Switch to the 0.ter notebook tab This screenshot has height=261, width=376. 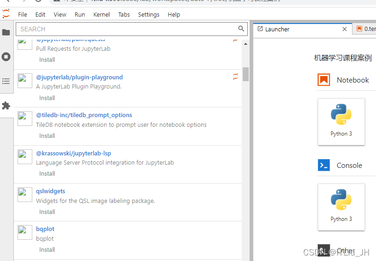coord(364,29)
